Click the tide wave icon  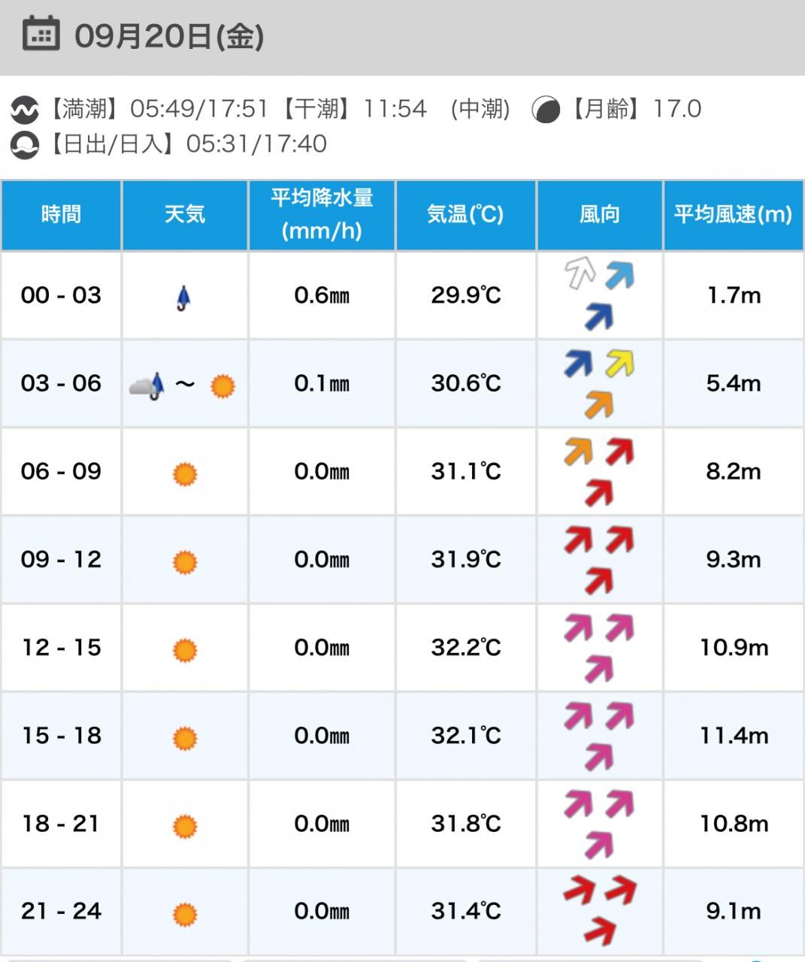pyautogui.click(x=24, y=110)
